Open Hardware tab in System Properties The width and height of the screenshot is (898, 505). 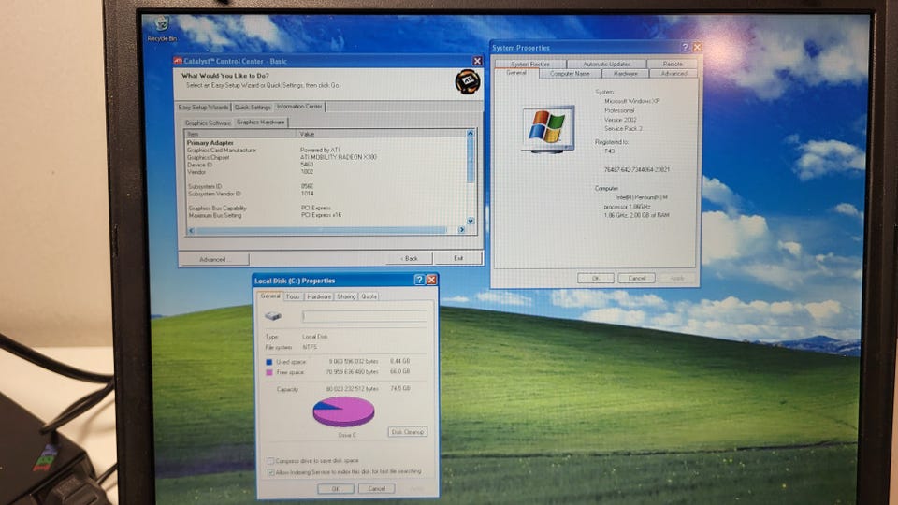(x=626, y=74)
